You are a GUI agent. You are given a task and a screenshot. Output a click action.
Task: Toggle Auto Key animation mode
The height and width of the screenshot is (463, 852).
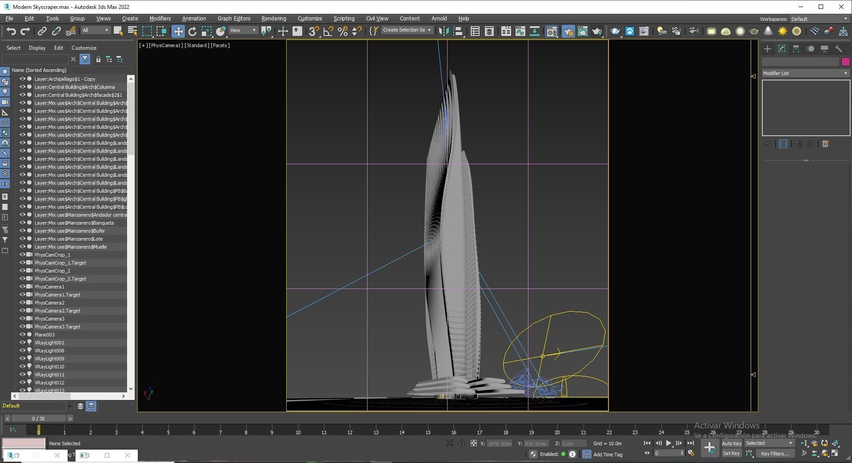(x=732, y=443)
